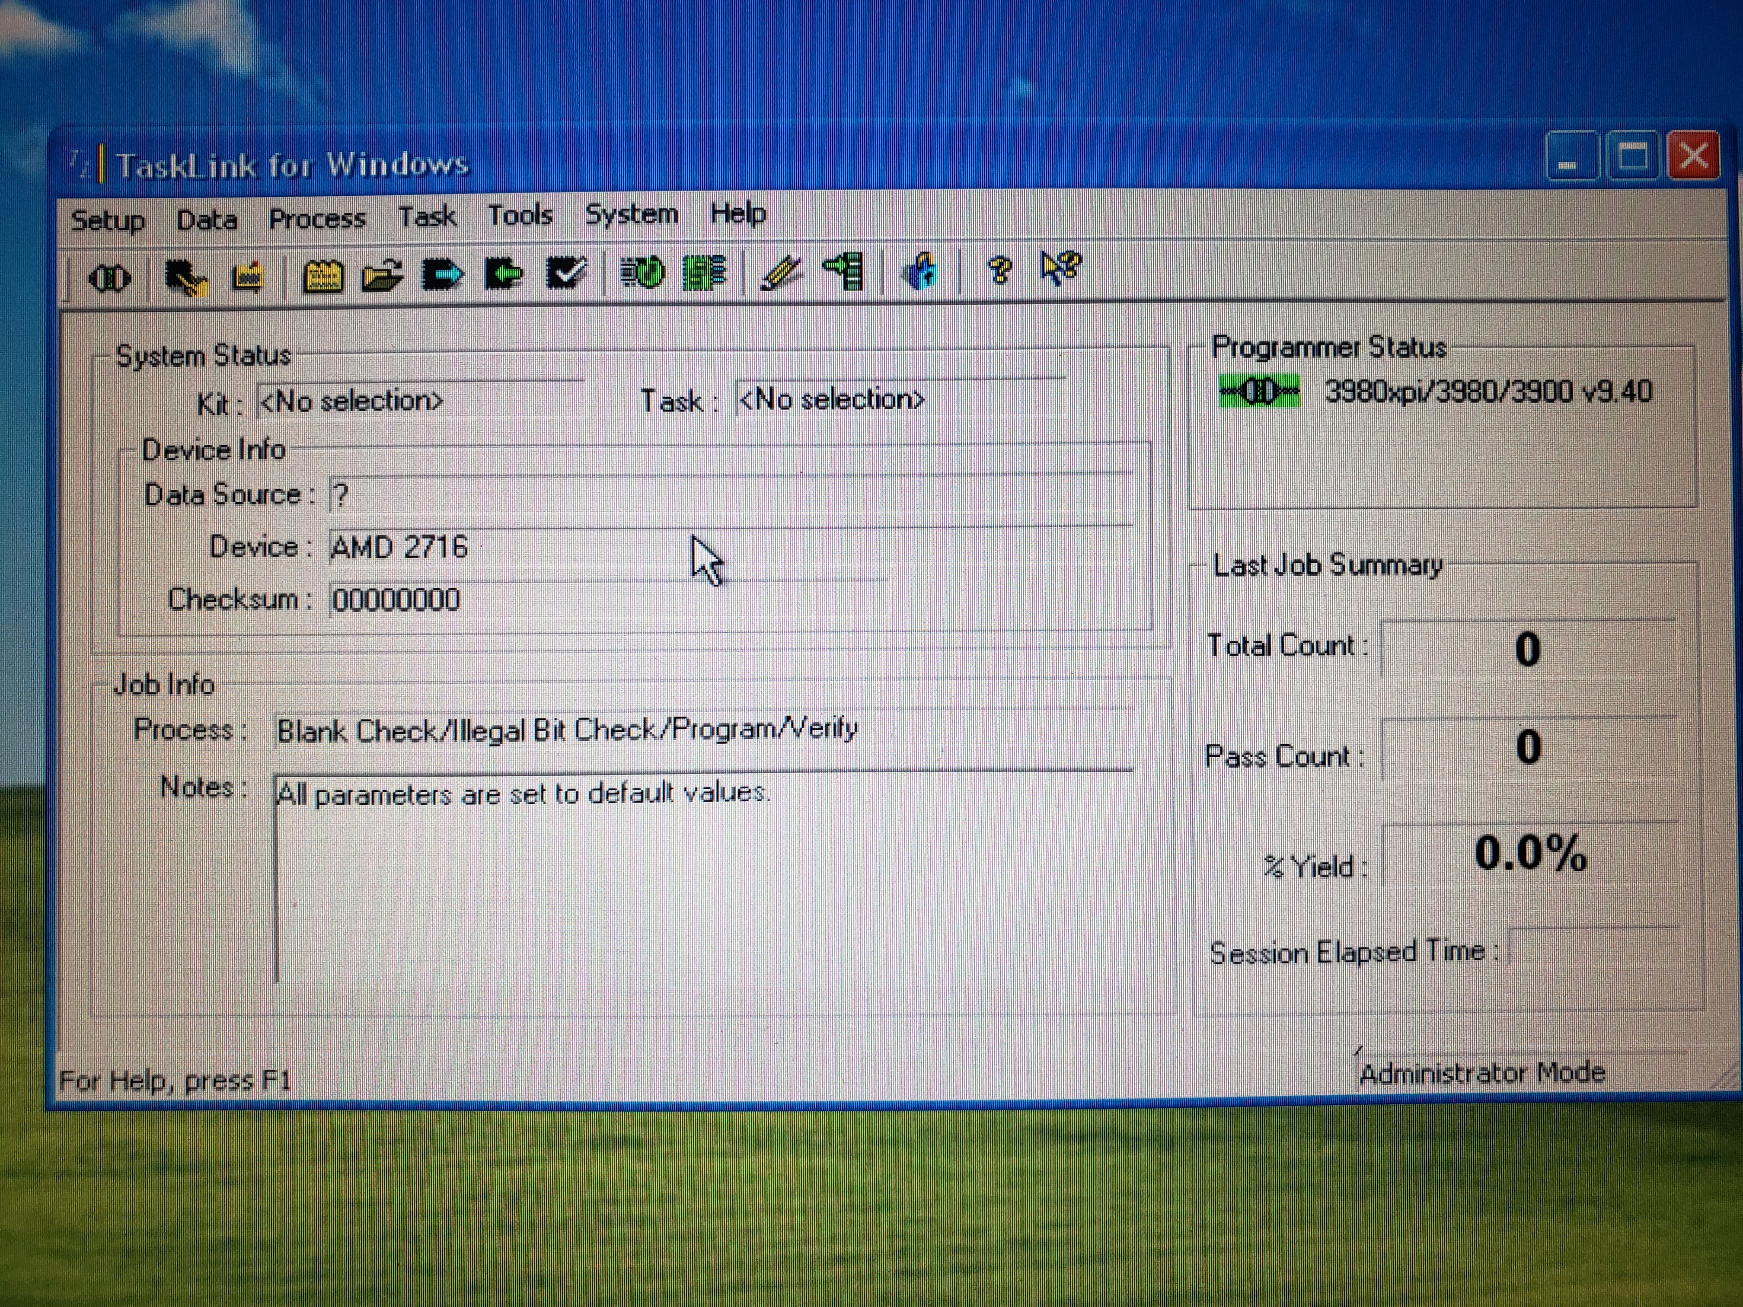
Task: Click the Device Info group label
Action: (214, 450)
